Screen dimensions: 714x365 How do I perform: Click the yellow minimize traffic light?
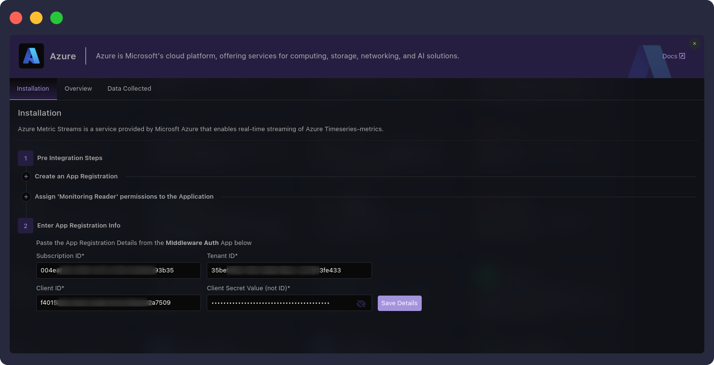(36, 17)
